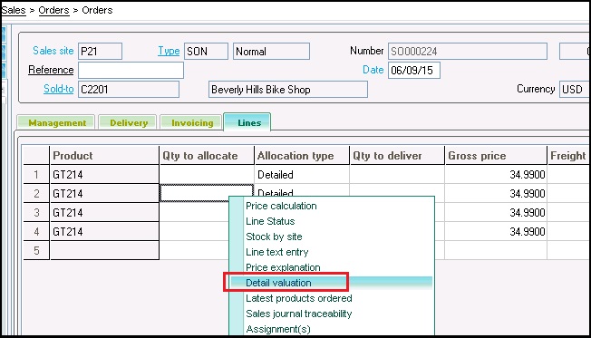Click the Sales site field P21
Image resolution: width=591 pixels, height=338 pixels.
pyautogui.click(x=101, y=52)
